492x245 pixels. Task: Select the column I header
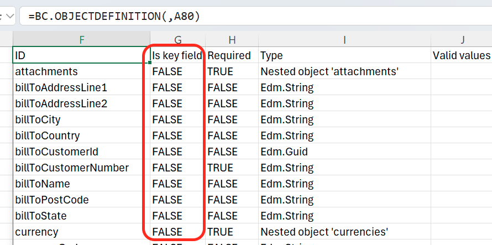click(x=344, y=39)
